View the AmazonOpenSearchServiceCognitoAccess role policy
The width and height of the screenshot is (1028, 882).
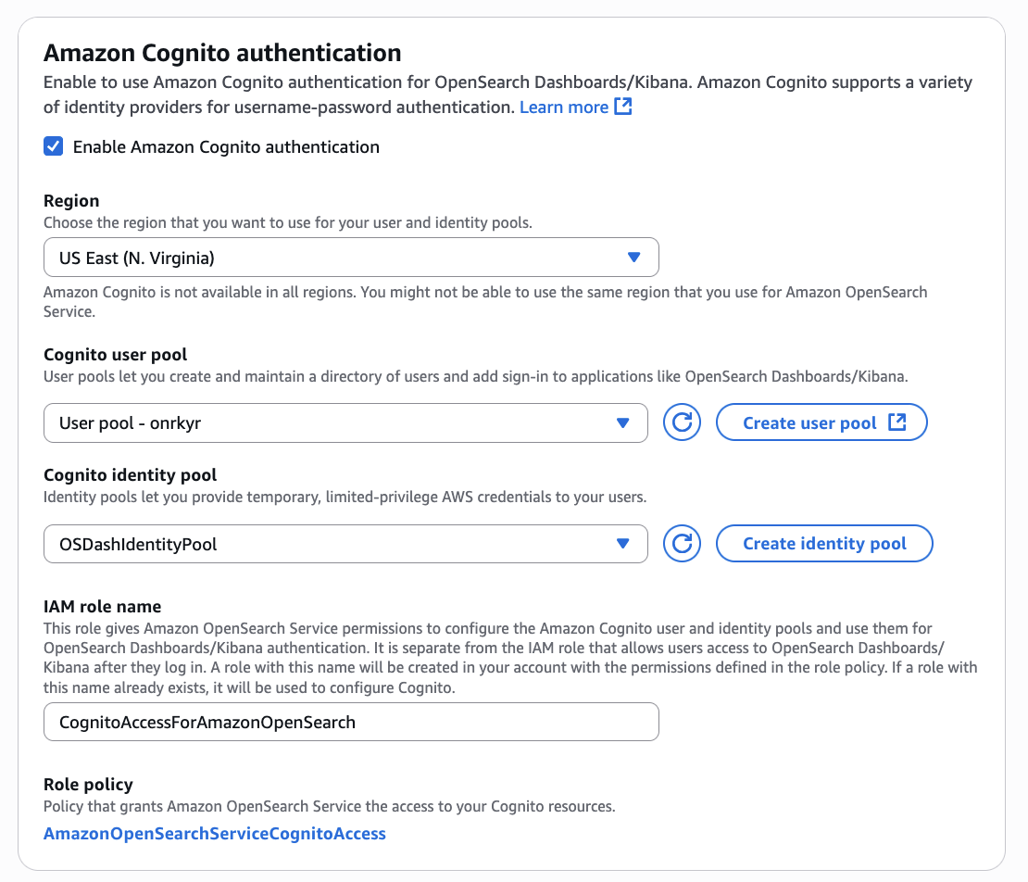[x=214, y=833]
